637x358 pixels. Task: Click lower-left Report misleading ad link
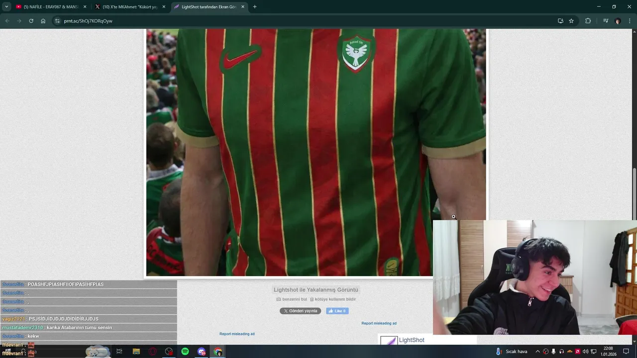(237, 334)
